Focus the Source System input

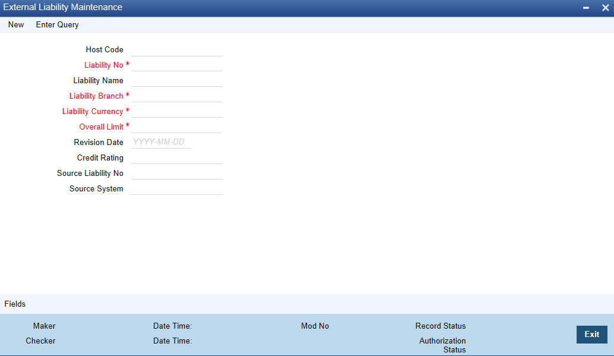pos(177,188)
